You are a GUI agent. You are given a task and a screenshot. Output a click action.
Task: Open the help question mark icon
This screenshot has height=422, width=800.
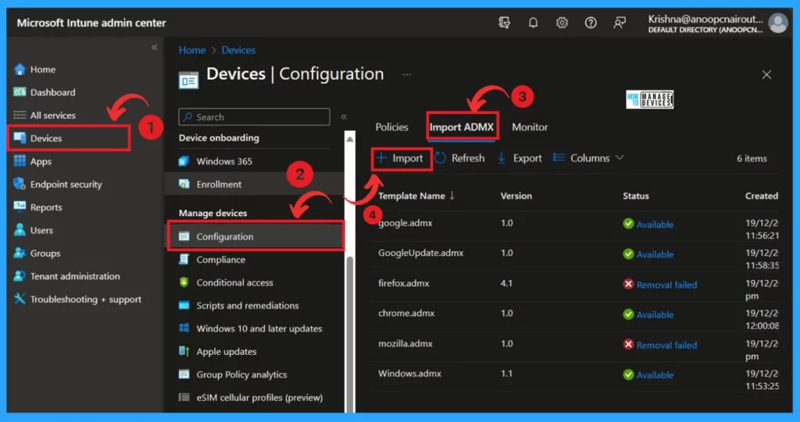(x=591, y=23)
